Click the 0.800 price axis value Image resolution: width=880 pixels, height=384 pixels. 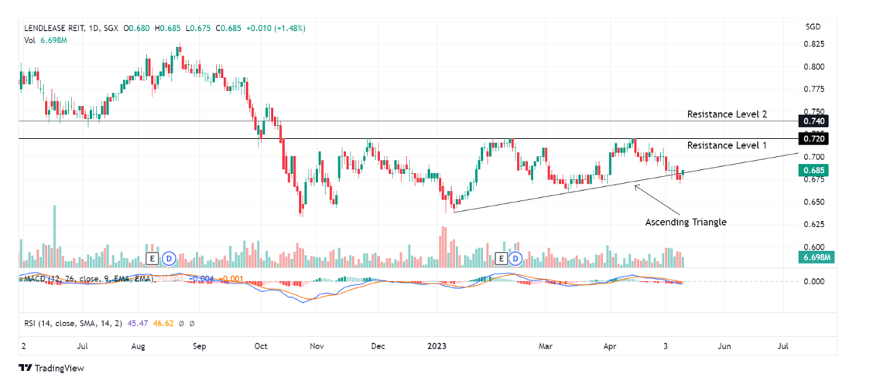[813, 66]
